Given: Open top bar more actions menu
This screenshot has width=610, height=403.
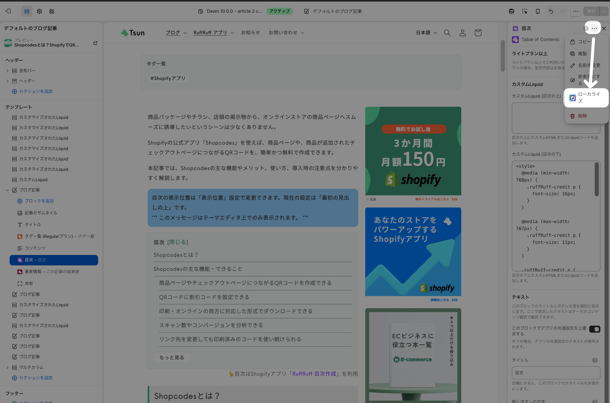Looking at the screenshot, I should (575, 11).
